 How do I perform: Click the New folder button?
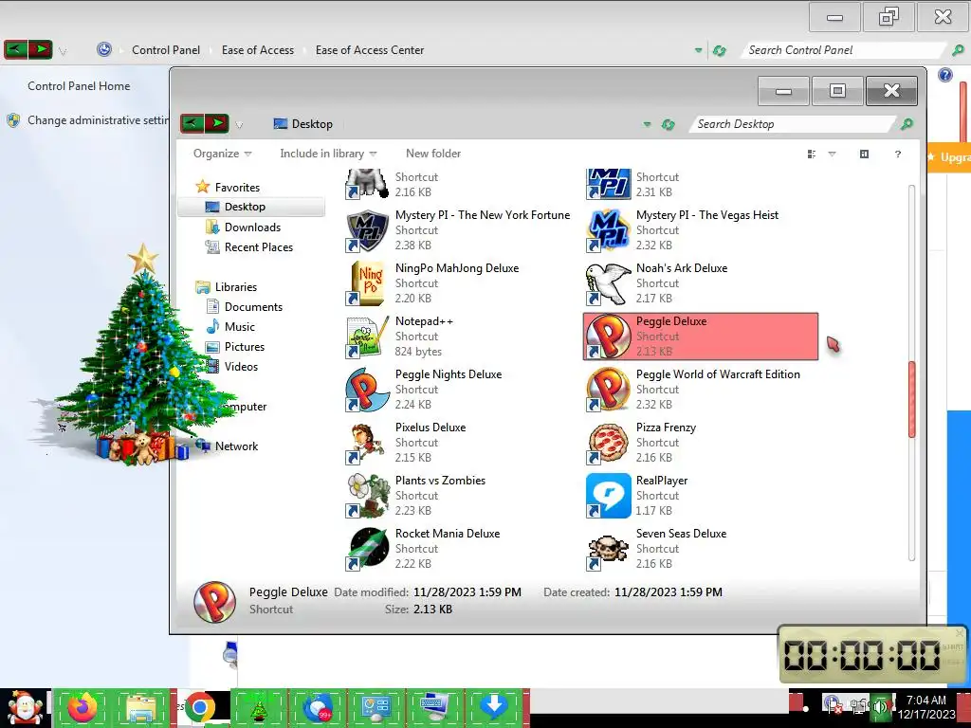(432, 154)
